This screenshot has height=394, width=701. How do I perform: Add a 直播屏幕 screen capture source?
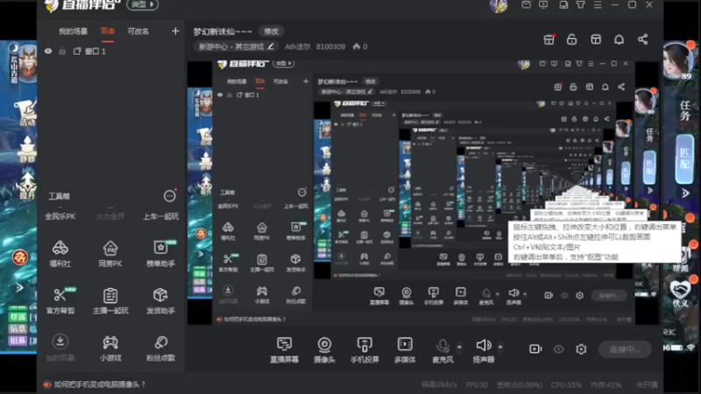pos(284,349)
